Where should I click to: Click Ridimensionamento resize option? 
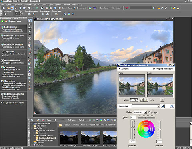(x=13, y=96)
